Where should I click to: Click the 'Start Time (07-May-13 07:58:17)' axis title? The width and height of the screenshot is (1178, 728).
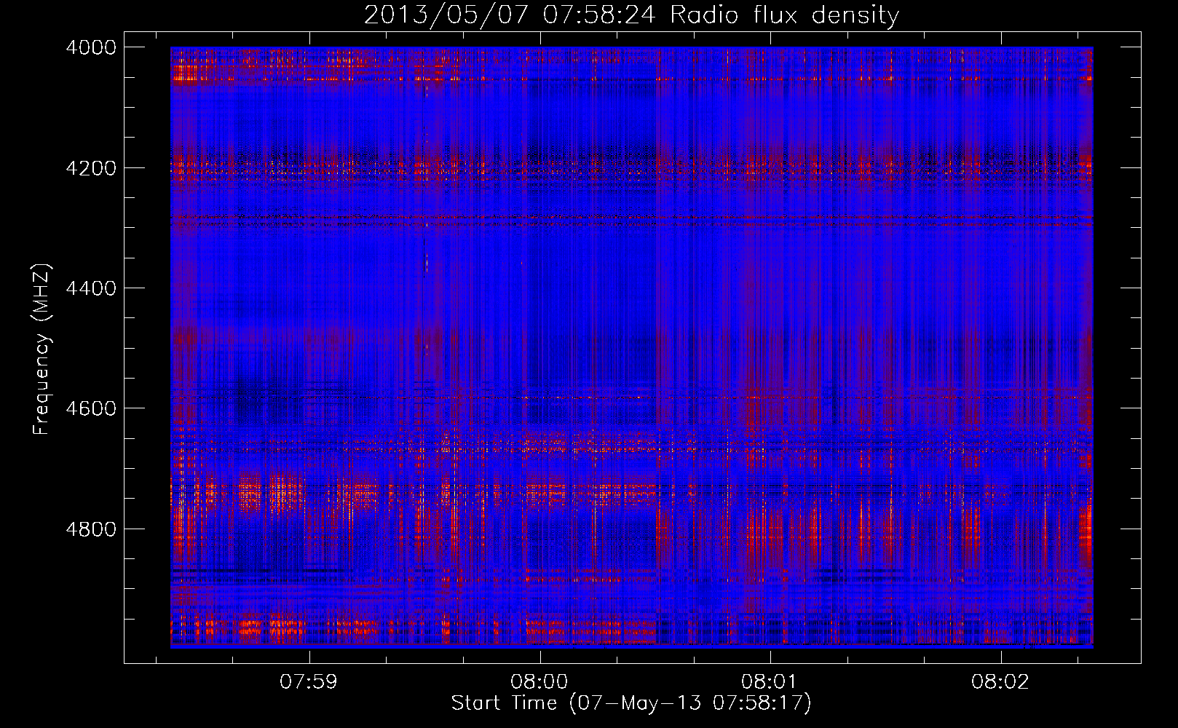point(631,703)
